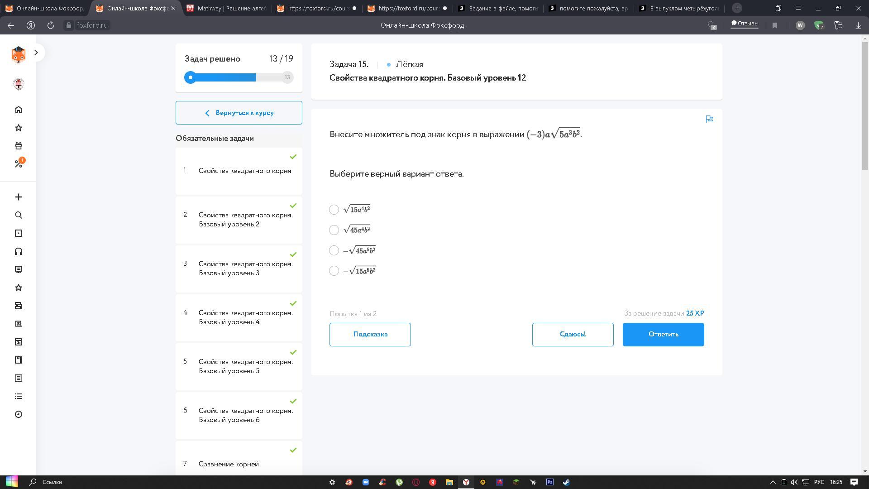This screenshot has height=489, width=869.
Task: Open the home icon in sidebar
Action: [19, 110]
